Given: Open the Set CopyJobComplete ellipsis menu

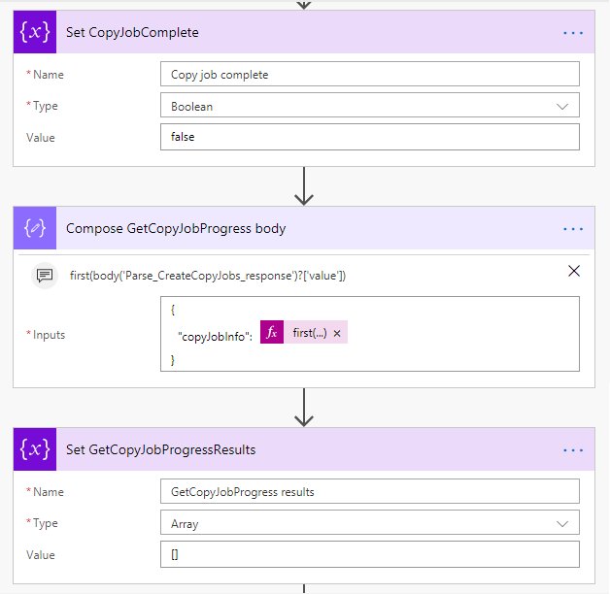Looking at the screenshot, I should pos(573,33).
